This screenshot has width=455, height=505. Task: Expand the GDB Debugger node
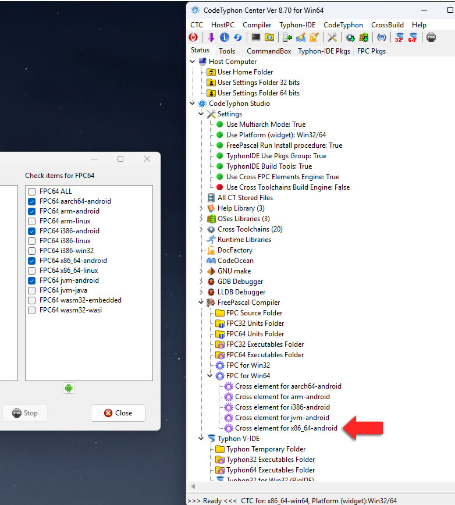click(201, 282)
